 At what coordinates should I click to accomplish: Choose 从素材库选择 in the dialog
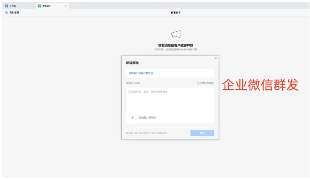pyautogui.click(x=205, y=83)
